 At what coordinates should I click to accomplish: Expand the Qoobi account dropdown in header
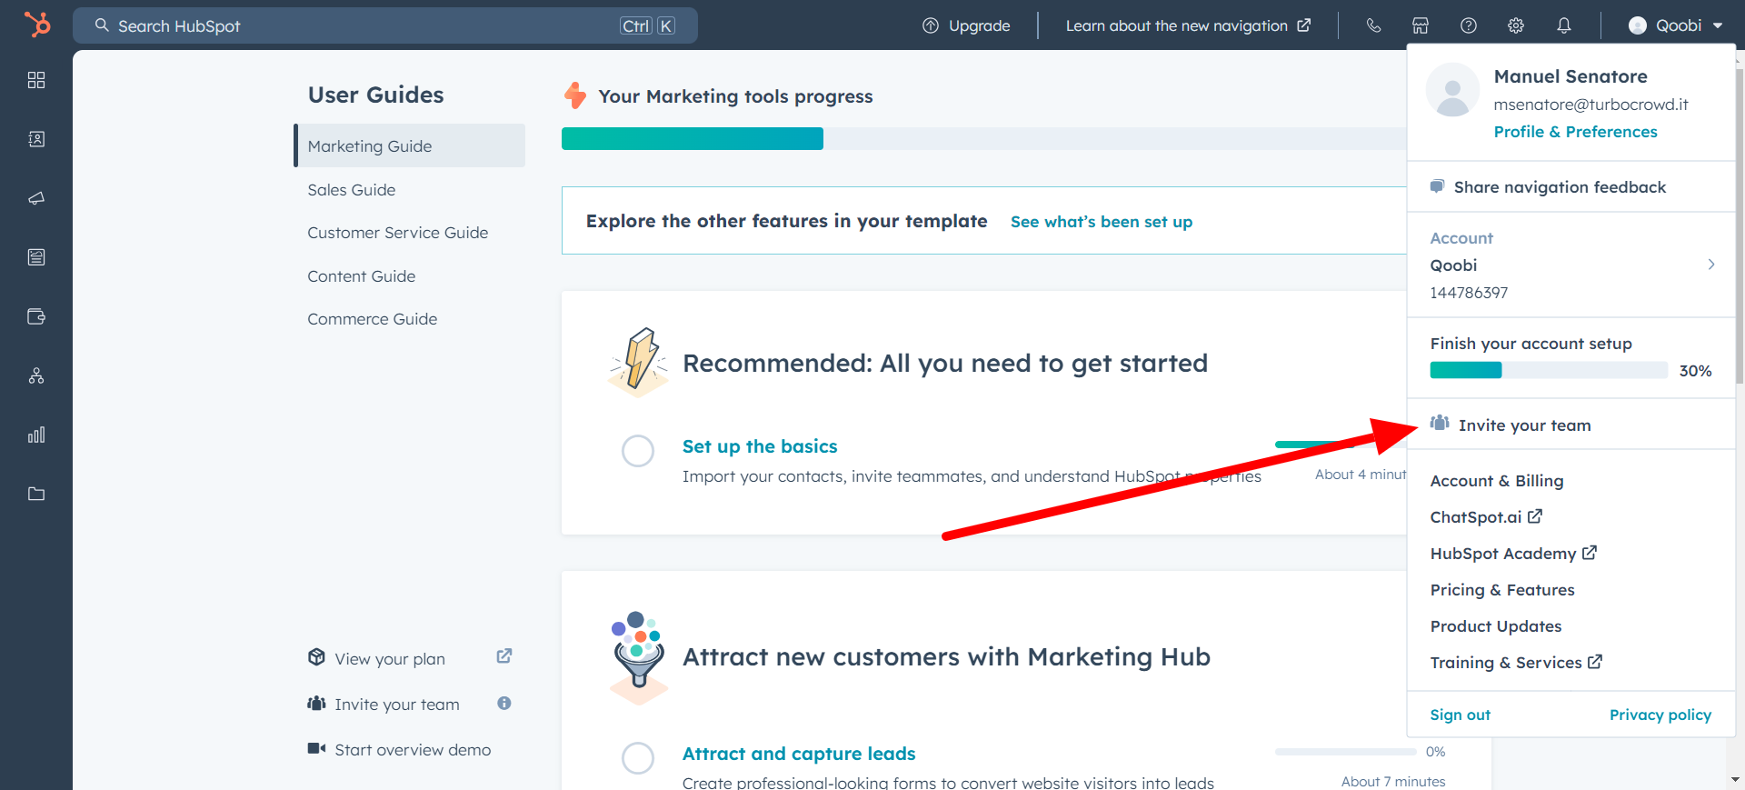point(1676,25)
